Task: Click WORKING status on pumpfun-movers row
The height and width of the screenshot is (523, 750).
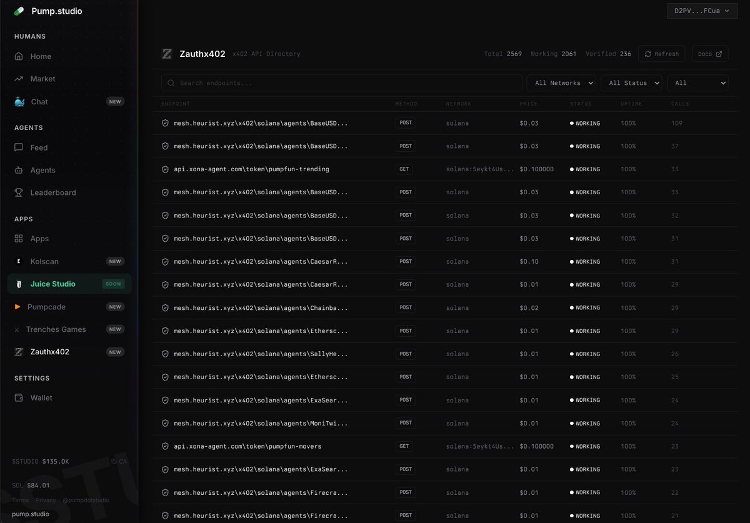Action: click(x=585, y=446)
